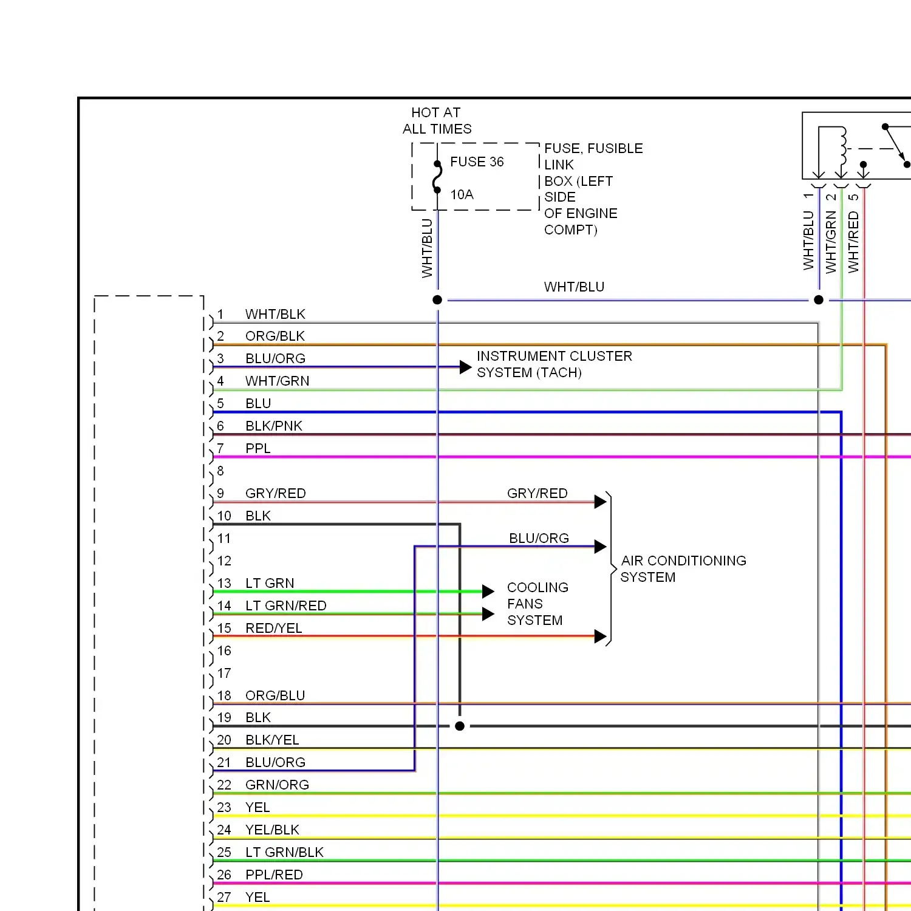This screenshot has height=911, width=911.
Task: Click the BLU/ORG label near the A/C bracket
Action: pyautogui.click(x=539, y=538)
